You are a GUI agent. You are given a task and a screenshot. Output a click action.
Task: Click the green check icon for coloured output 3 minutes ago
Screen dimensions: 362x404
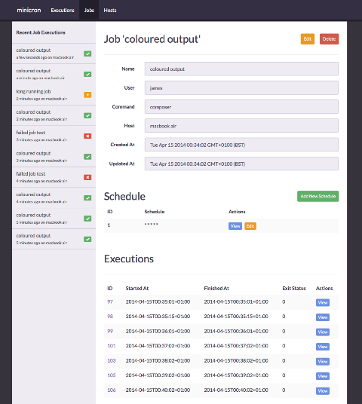(x=87, y=157)
